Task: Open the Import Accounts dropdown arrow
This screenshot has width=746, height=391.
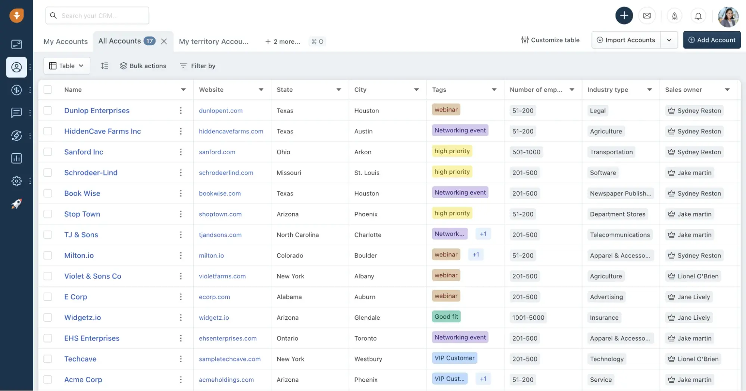Action: [669, 40]
